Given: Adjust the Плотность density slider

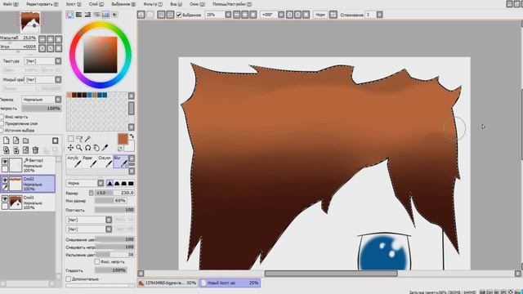Looking at the screenshot, I should (114, 210).
